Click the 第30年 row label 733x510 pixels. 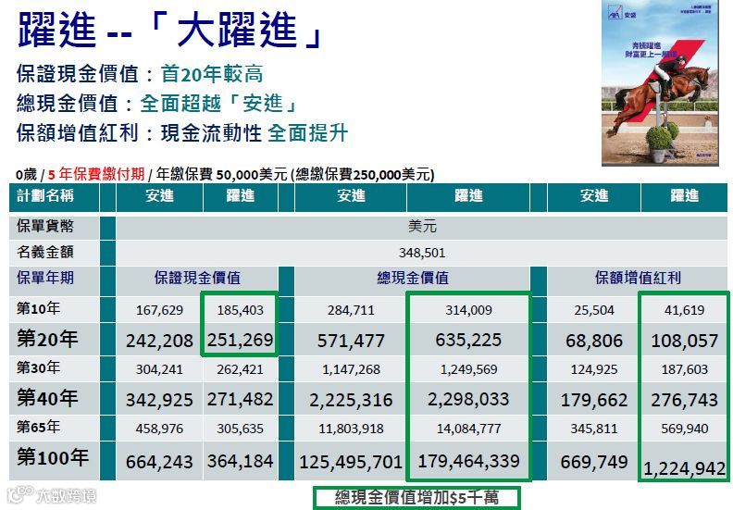point(38,367)
